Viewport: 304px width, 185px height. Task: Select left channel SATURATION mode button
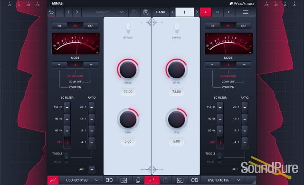click(75, 65)
